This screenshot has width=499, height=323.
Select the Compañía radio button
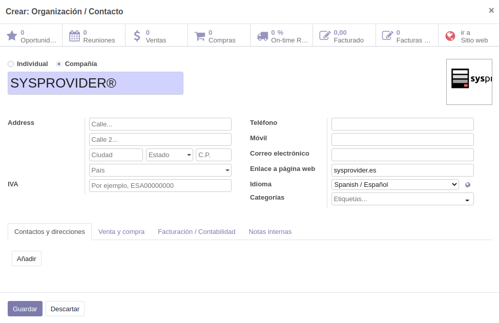[x=59, y=64]
